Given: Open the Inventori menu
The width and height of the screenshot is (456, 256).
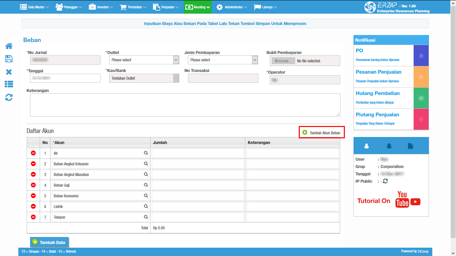Looking at the screenshot, I should [x=101, y=7].
